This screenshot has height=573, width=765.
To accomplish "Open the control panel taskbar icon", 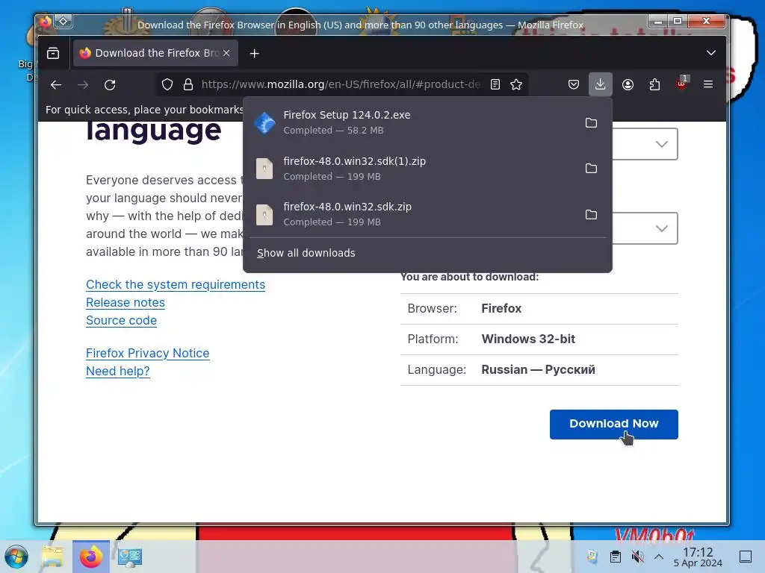I will pyautogui.click(x=130, y=557).
